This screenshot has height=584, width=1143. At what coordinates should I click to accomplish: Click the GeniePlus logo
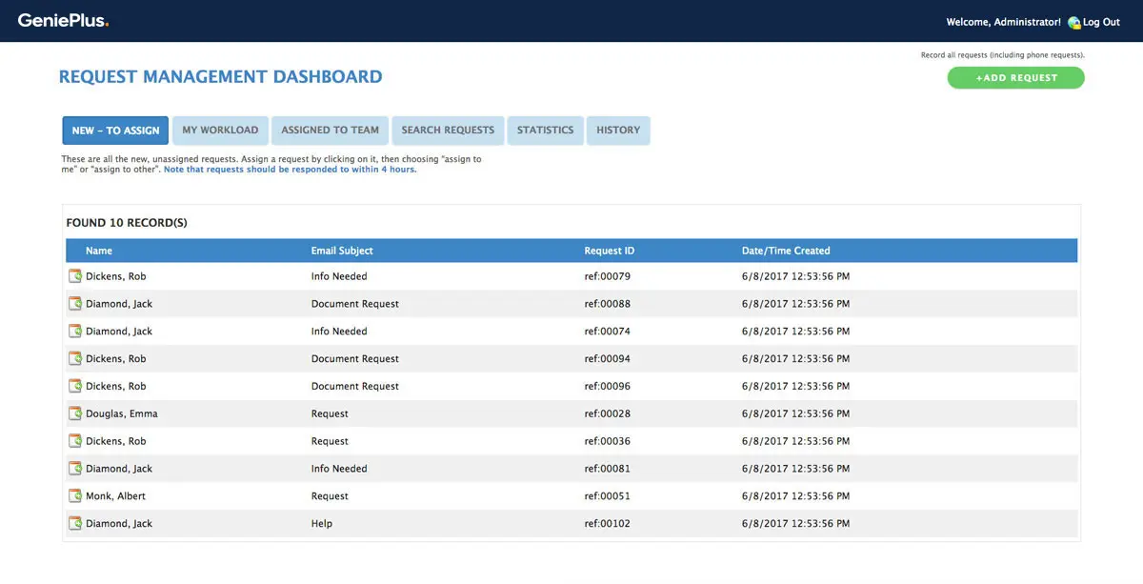tap(64, 21)
